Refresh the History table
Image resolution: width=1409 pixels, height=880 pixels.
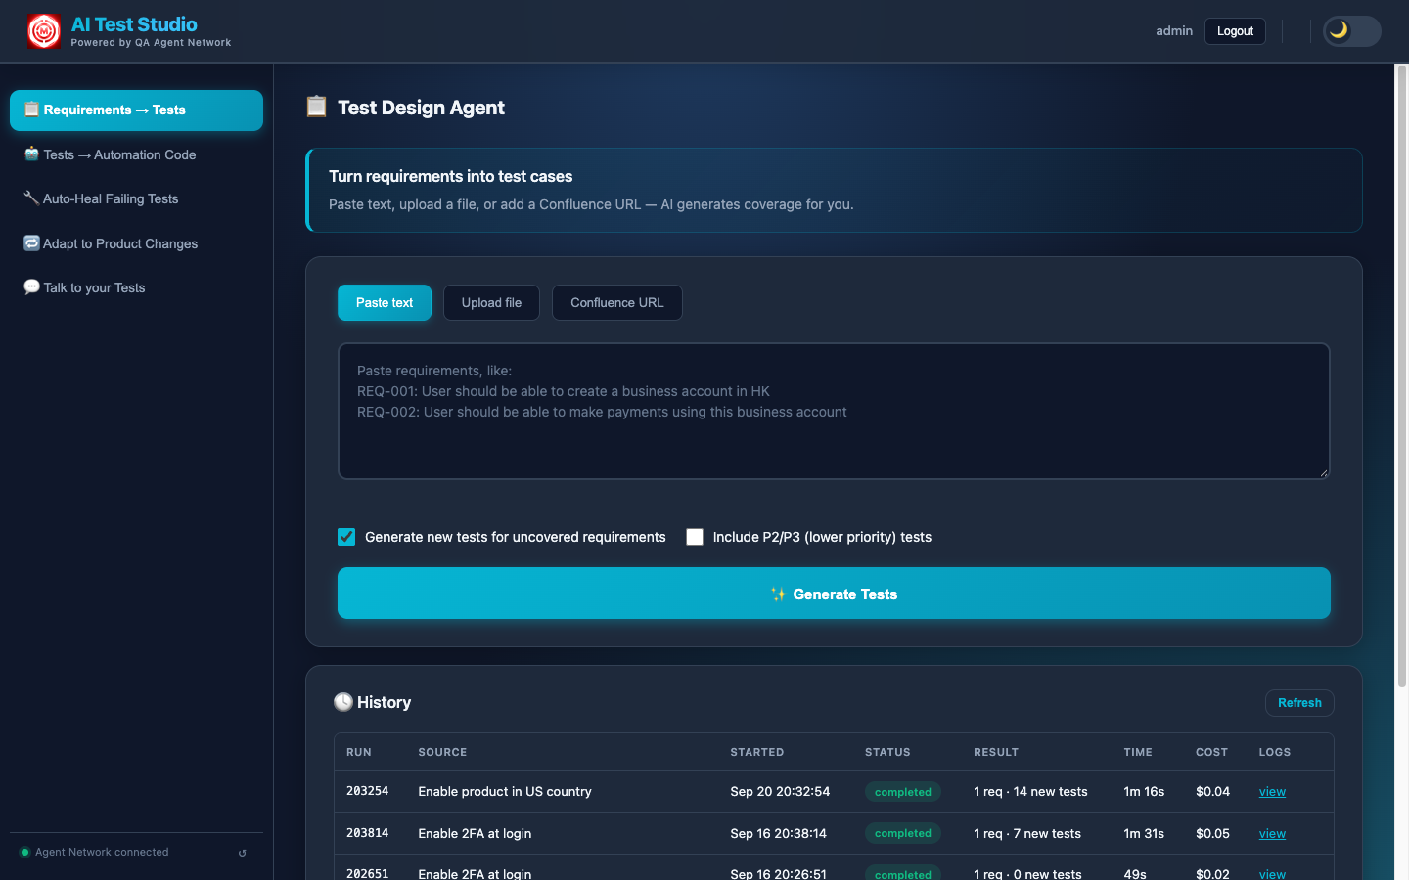tap(1299, 703)
